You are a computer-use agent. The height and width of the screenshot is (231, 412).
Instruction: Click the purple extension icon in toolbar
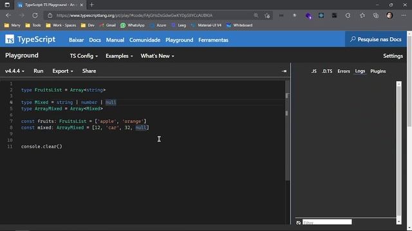pyautogui.click(x=308, y=15)
